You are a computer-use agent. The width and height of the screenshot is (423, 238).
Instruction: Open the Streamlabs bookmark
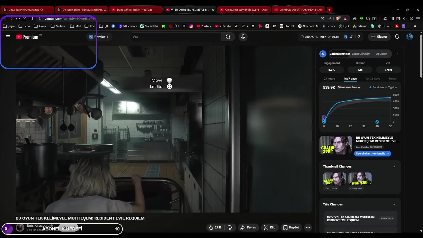click(x=149, y=26)
